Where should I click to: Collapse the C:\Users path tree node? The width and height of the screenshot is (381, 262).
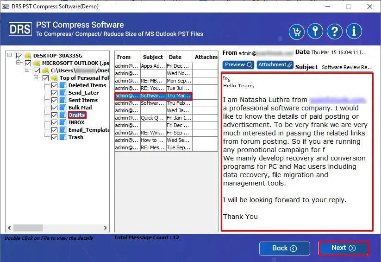(x=27, y=70)
